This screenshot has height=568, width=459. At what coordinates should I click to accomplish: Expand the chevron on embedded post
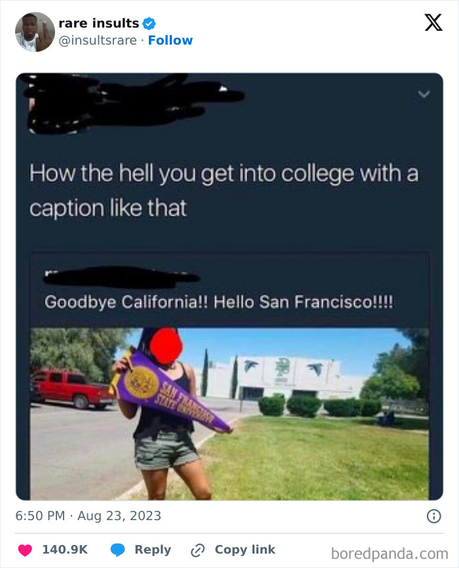click(x=424, y=94)
